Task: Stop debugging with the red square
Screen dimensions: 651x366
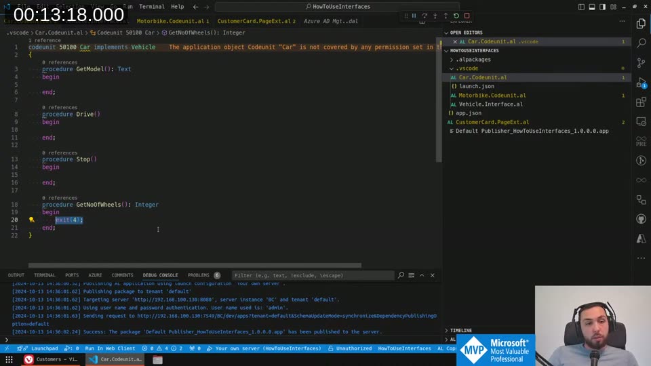Action: point(467,16)
